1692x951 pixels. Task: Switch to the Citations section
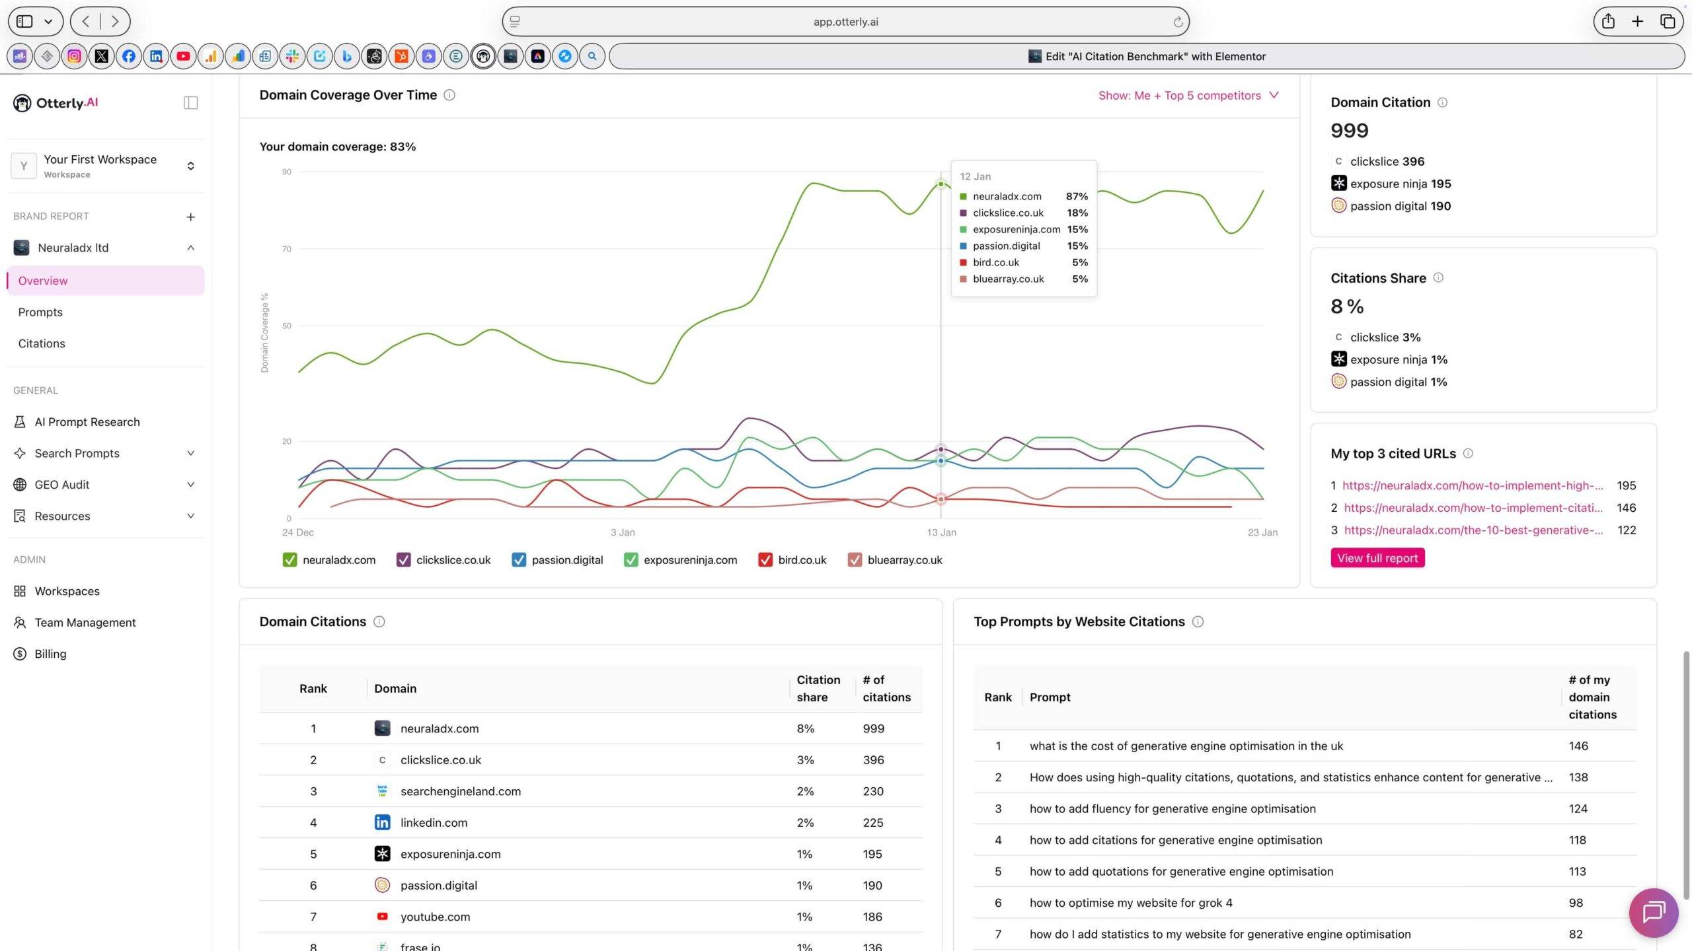point(41,343)
